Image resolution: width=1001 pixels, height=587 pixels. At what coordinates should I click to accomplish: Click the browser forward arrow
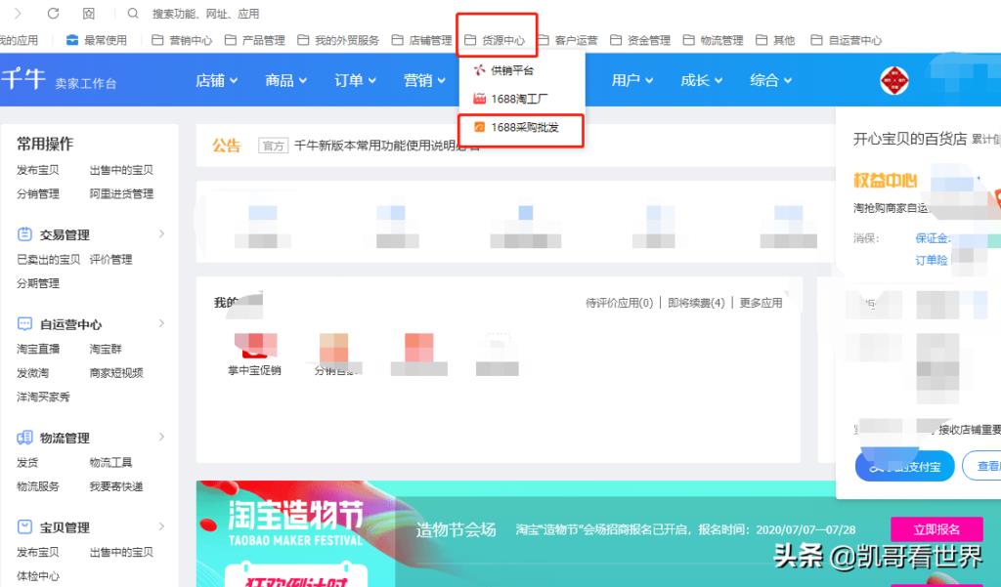18,14
